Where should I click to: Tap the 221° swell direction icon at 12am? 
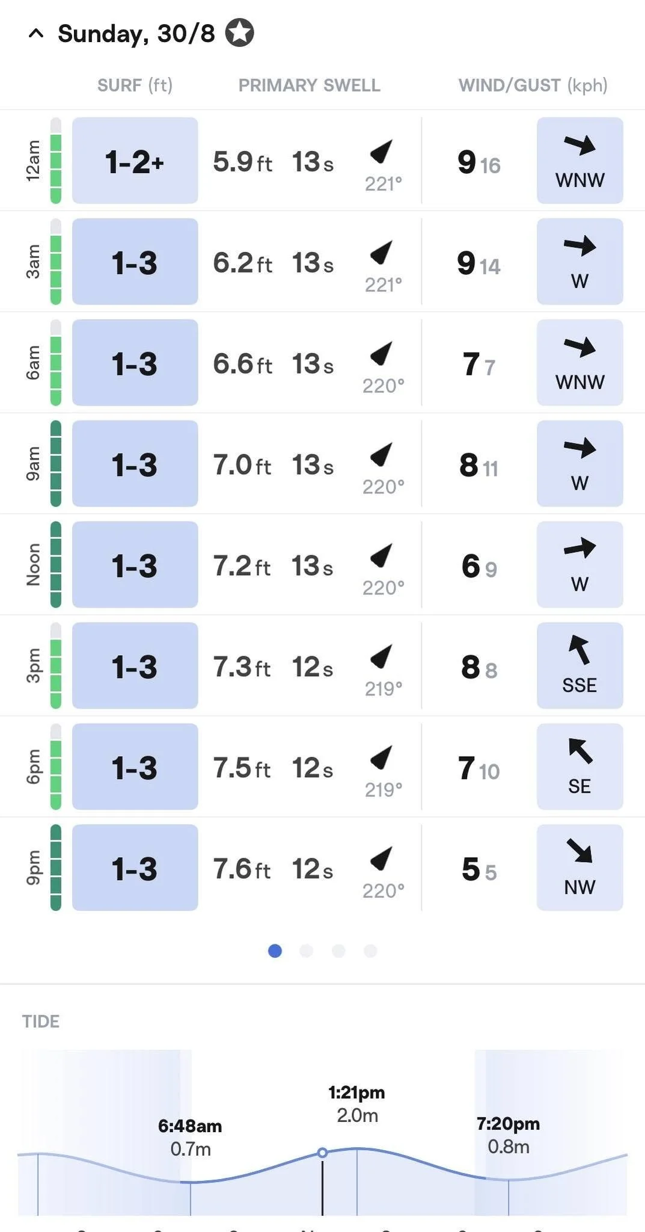pos(382,152)
